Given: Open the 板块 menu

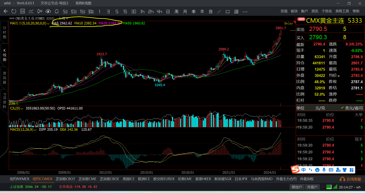Looking at the screenshot, I should click(294, 11).
